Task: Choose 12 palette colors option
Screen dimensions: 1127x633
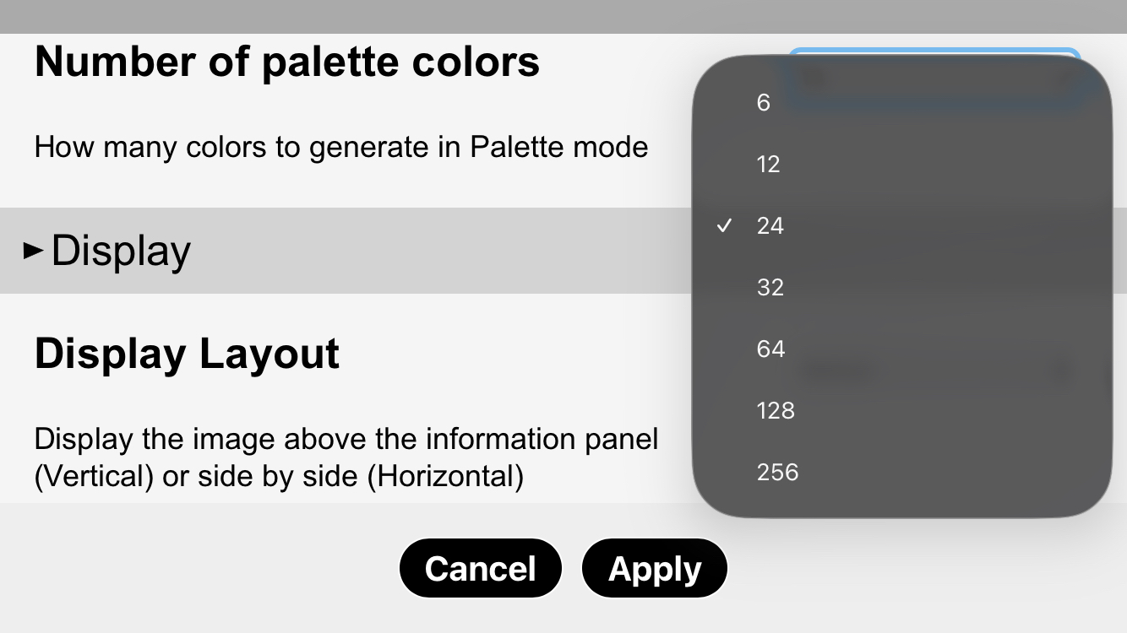Action: click(768, 165)
